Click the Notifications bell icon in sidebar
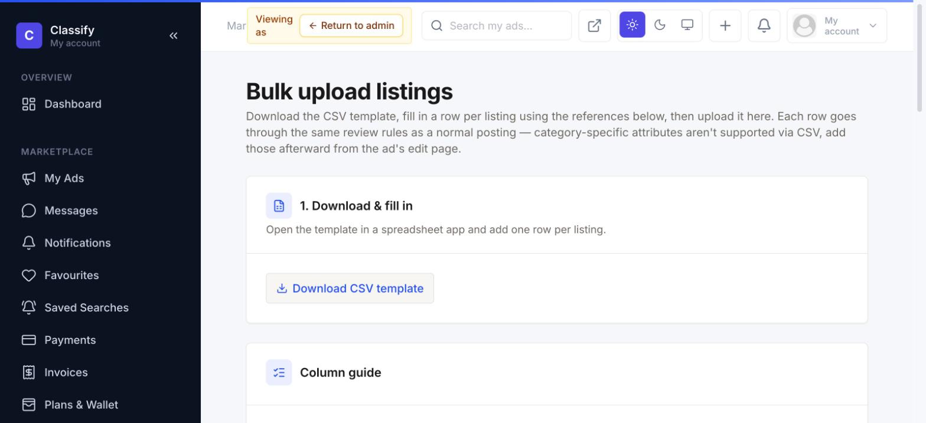Image resolution: width=926 pixels, height=423 pixels. click(x=28, y=243)
